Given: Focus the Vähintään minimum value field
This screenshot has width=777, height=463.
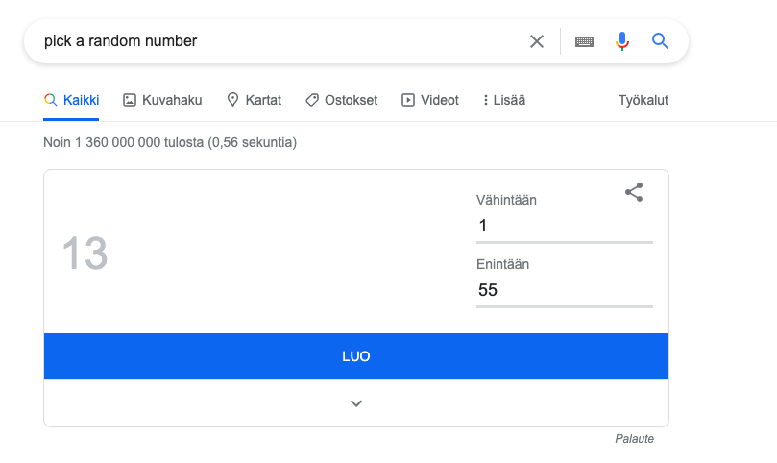Looking at the screenshot, I should (564, 227).
